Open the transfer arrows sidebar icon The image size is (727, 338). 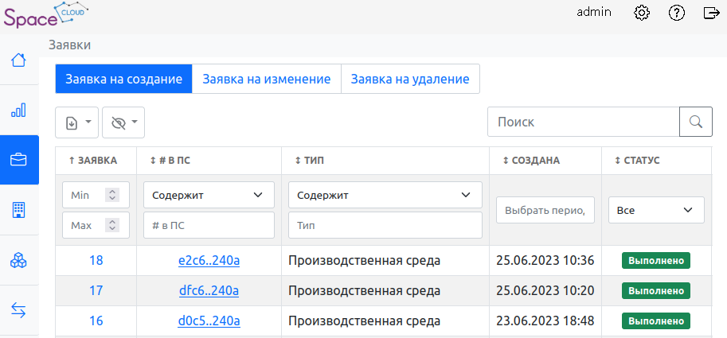pyautogui.click(x=18, y=310)
